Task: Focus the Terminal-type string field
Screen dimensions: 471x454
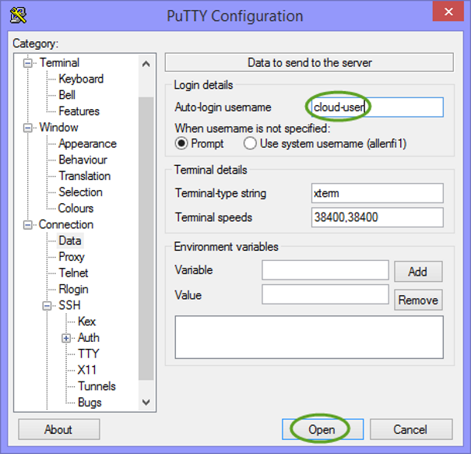Action: click(x=377, y=193)
